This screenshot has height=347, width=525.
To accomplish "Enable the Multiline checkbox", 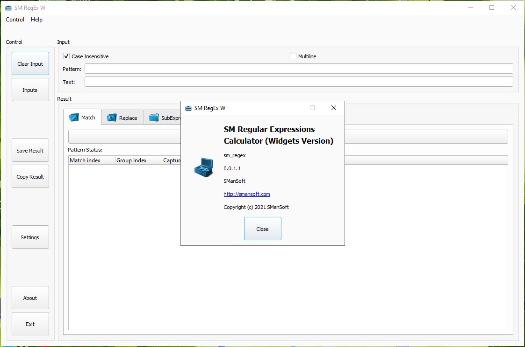I will pos(293,56).
